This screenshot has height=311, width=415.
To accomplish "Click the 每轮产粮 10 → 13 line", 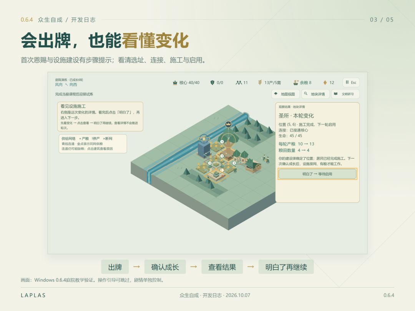I will tap(296, 144).
